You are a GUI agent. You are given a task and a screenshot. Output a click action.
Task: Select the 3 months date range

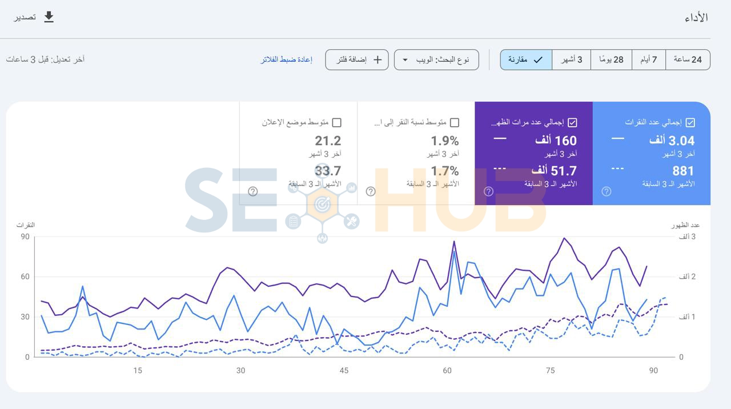[x=571, y=60]
